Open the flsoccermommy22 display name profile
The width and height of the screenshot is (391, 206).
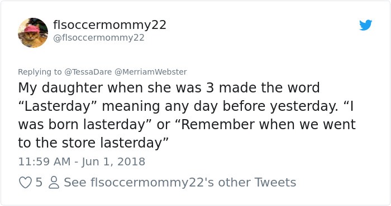(109, 25)
